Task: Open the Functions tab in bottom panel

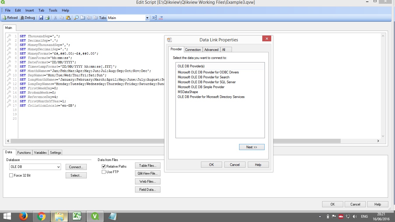Action: (24, 153)
